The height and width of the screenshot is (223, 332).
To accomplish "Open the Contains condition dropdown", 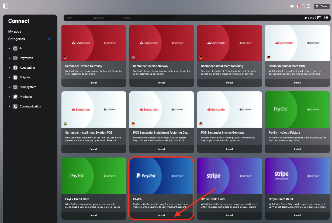I will tap(106, 18).
